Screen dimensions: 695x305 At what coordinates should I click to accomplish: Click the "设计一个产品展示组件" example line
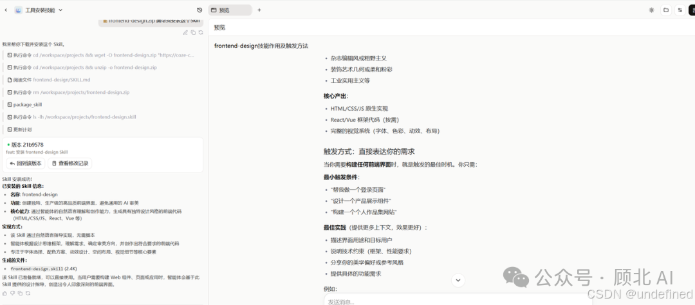click(361, 201)
